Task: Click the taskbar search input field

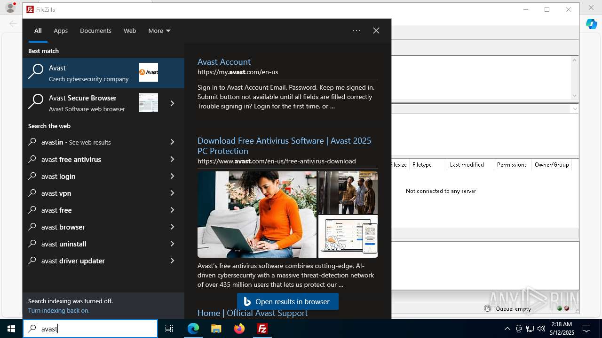Action: tap(90, 329)
